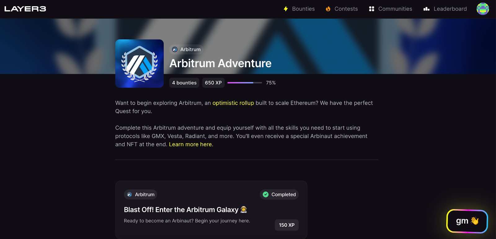Click the quest progress bar

pos(245,83)
